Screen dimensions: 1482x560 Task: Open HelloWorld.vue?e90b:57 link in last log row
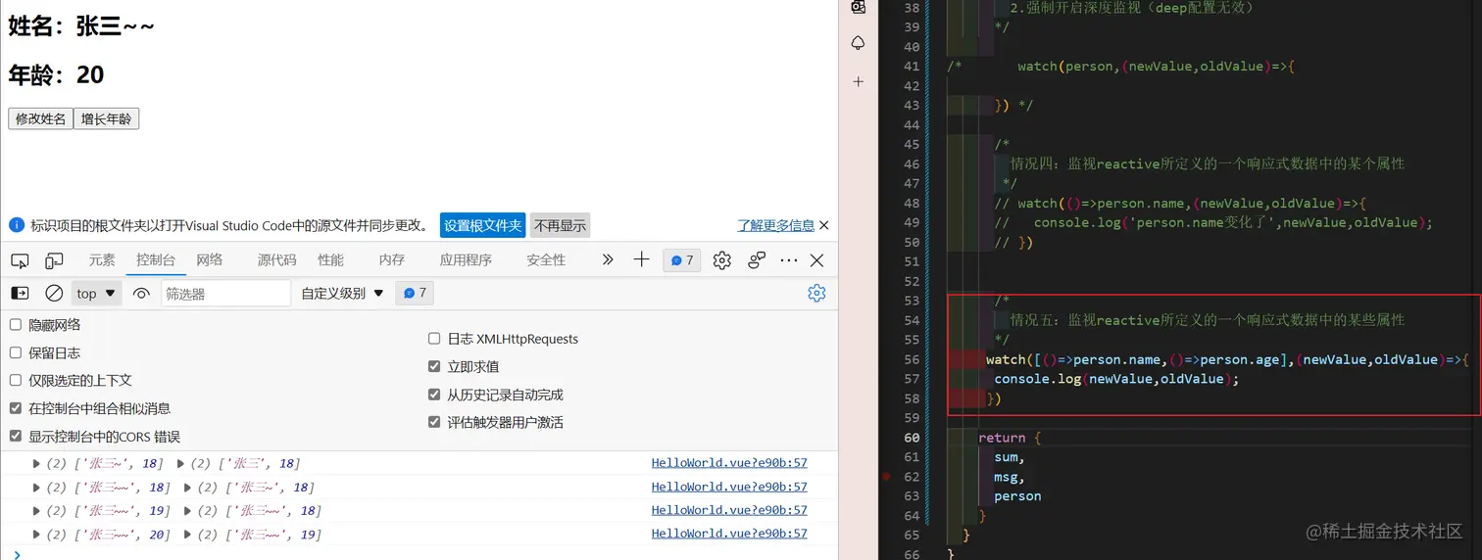click(x=729, y=534)
